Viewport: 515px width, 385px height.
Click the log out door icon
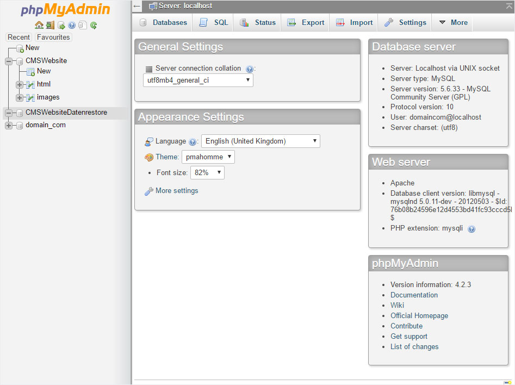coord(50,25)
